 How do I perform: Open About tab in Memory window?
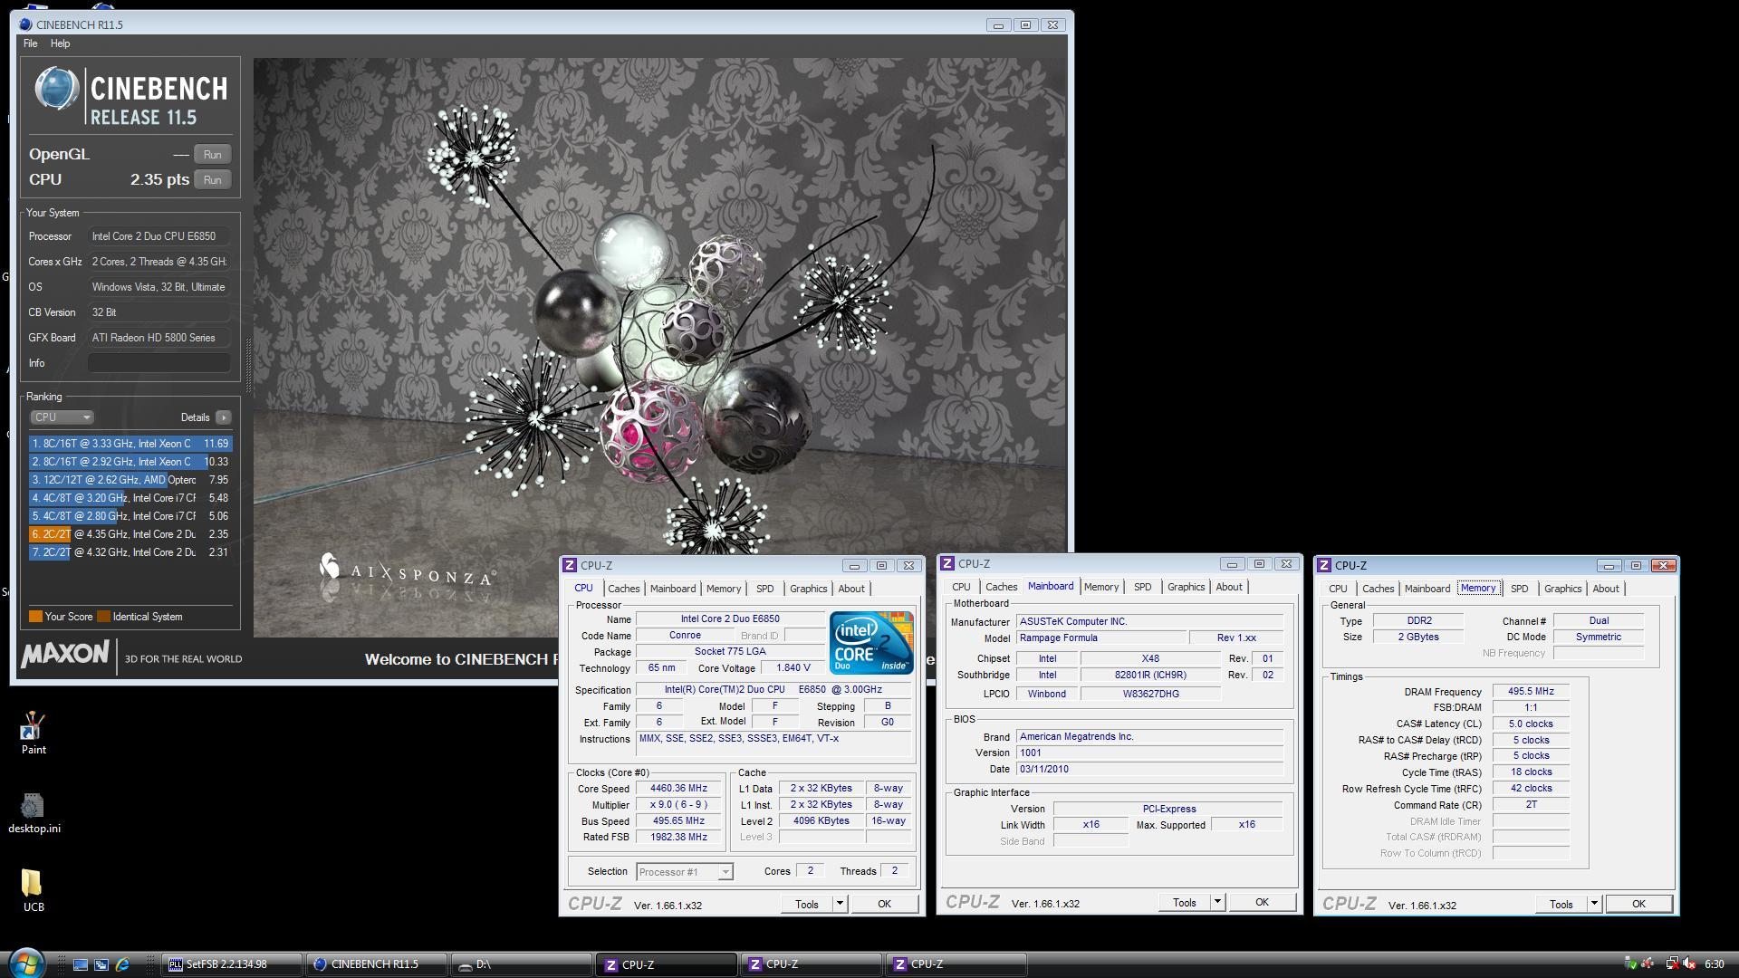(1605, 589)
